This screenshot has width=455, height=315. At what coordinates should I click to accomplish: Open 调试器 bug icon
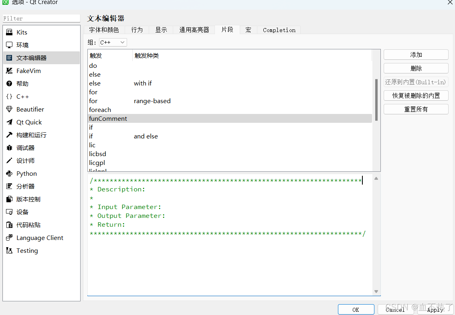(x=9, y=148)
